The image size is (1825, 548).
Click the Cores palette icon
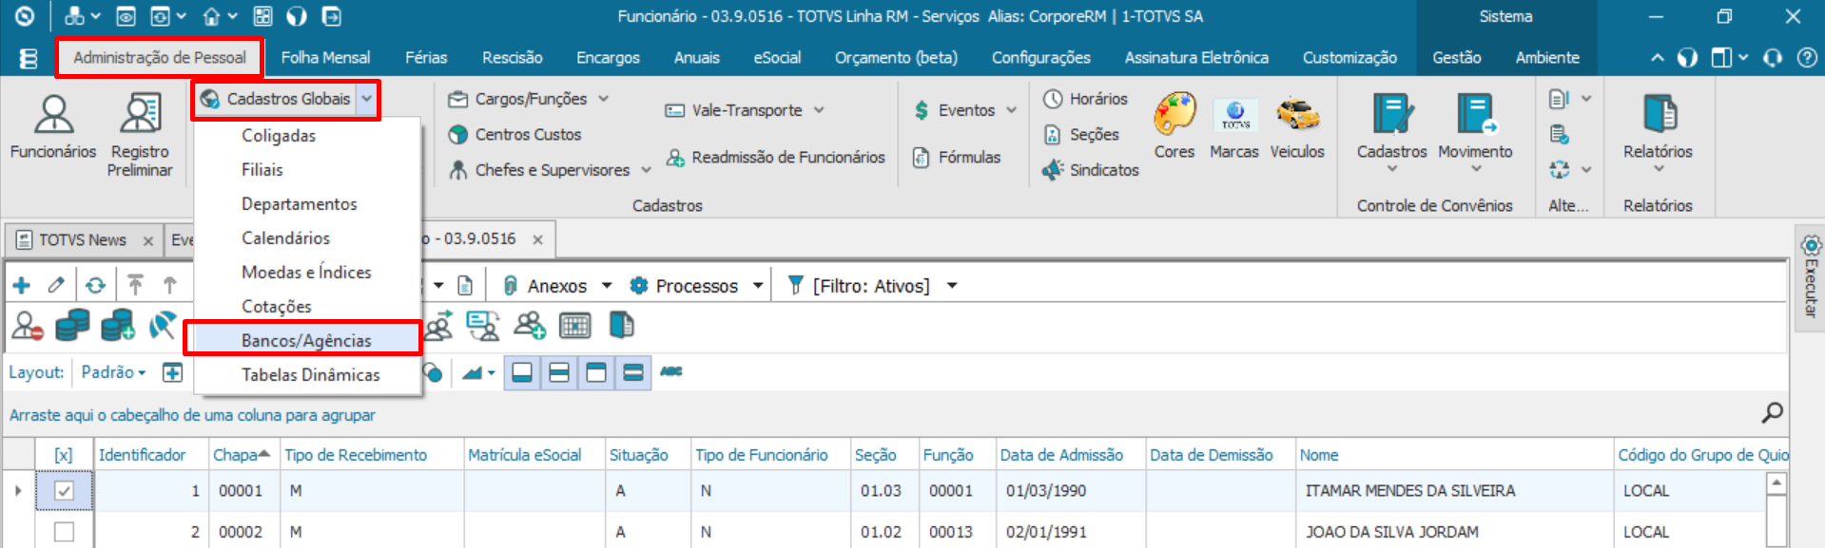(x=1175, y=127)
